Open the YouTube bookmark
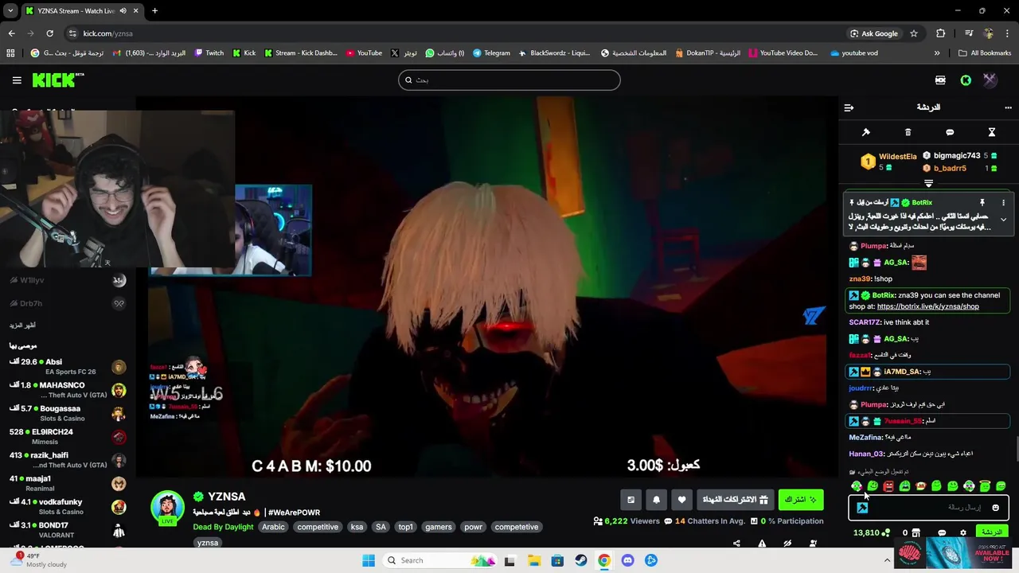 (364, 53)
